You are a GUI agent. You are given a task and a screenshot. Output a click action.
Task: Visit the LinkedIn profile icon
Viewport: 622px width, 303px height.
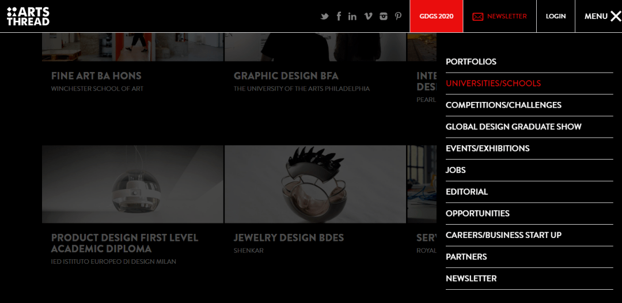coord(352,16)
